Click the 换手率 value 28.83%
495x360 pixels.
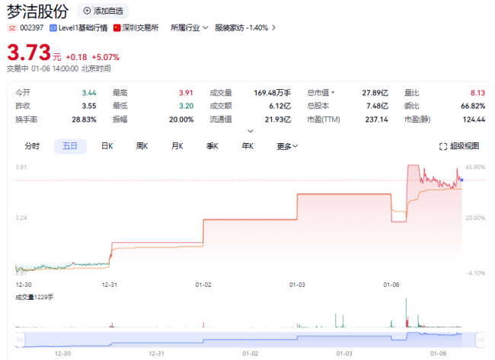[x=84, y=119]
